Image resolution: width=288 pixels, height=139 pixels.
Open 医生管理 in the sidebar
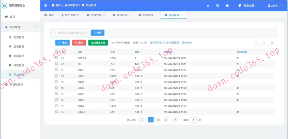(x=20, y=37)
